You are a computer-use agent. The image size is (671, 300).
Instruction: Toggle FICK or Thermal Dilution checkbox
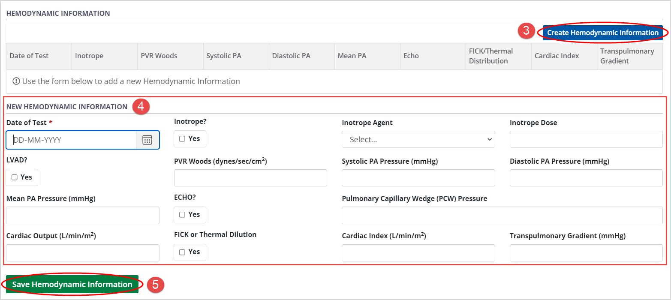click(x=182, y=252)
